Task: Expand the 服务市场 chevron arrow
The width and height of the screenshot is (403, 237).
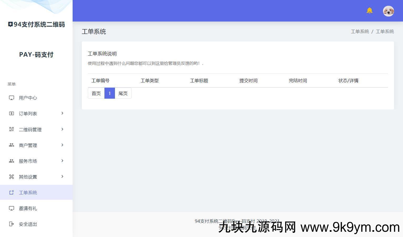Action: pos(62,161)
